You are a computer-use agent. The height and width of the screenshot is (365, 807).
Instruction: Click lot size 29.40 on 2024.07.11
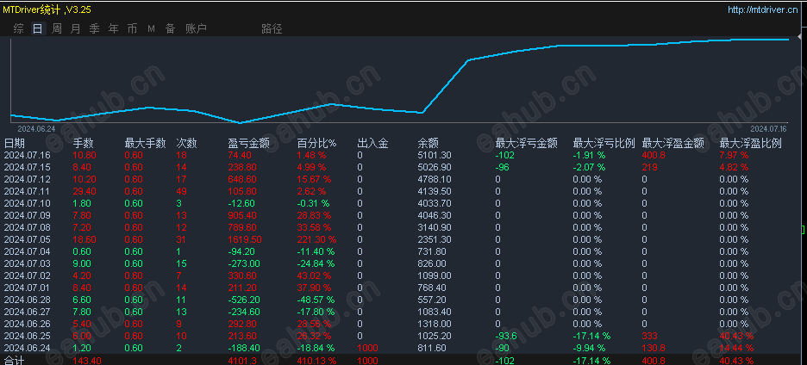coord(84,191)
